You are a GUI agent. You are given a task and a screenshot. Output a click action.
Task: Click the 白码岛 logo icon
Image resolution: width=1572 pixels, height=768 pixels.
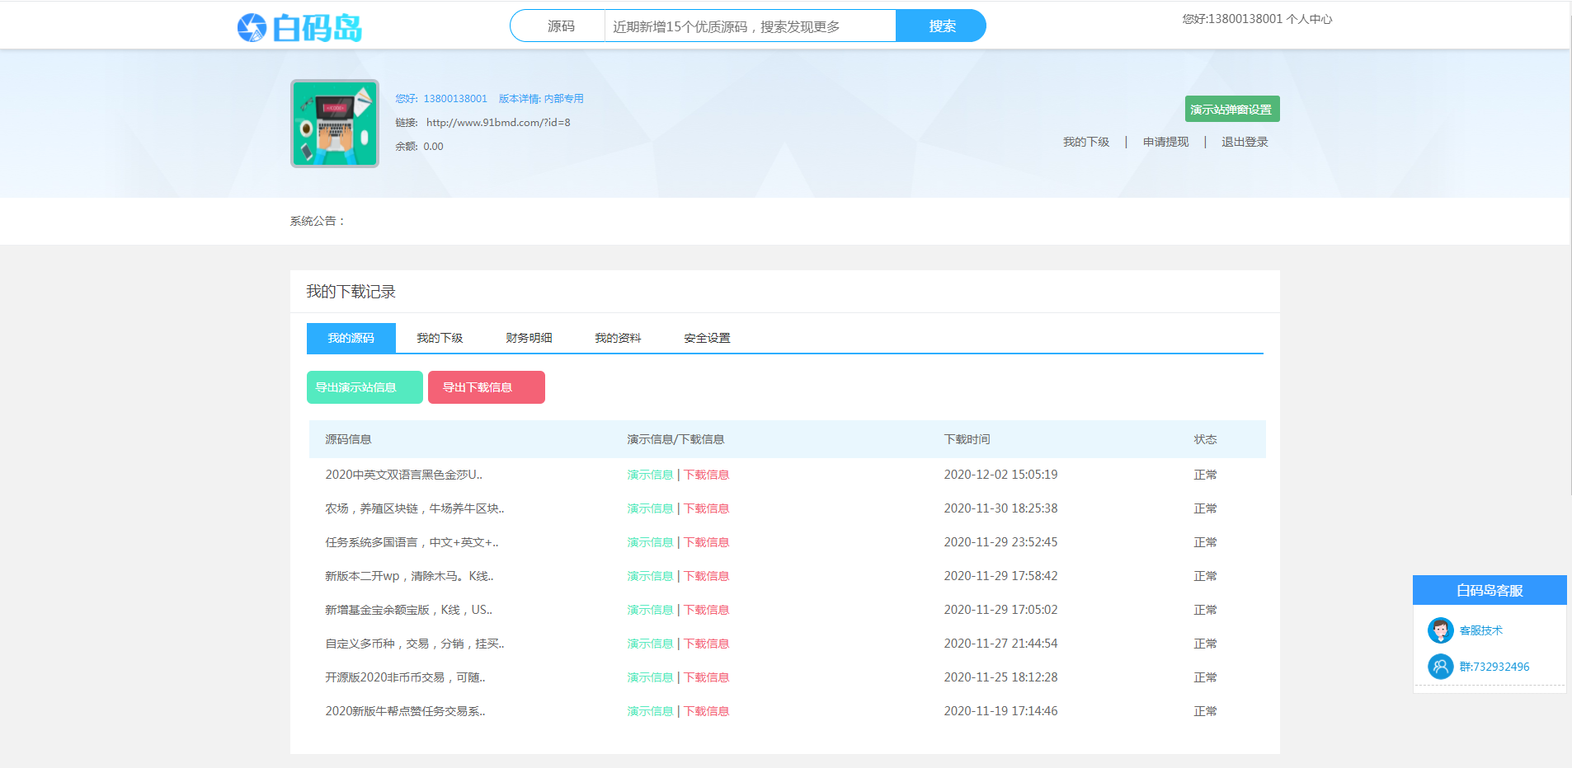252,26
